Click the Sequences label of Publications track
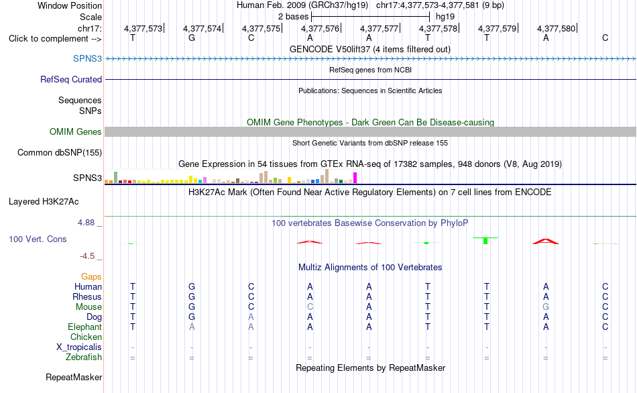637x393 pixels. [80, 100]
